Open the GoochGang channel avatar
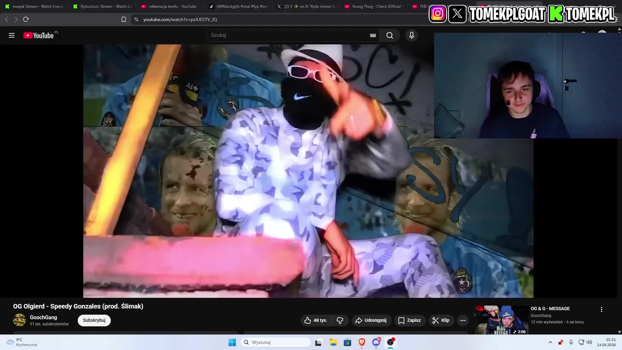 pyautogui.click(x=19, y=320)
